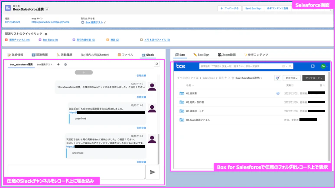
Task: Refresh the Slack channel panel
Action: tap(157, 64)
